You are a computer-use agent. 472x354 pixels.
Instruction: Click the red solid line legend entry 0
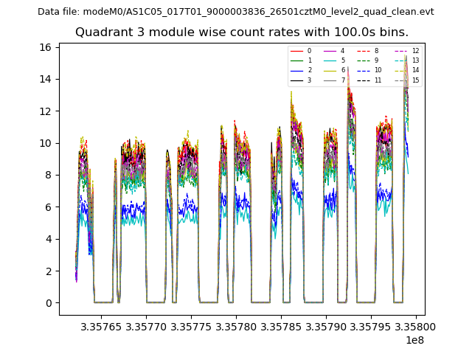pyautogui.click(x=301, y=51)
